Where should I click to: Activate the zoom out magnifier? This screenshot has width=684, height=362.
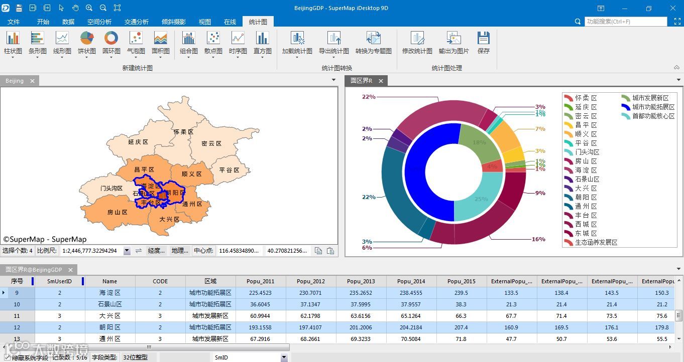(103, 8)
